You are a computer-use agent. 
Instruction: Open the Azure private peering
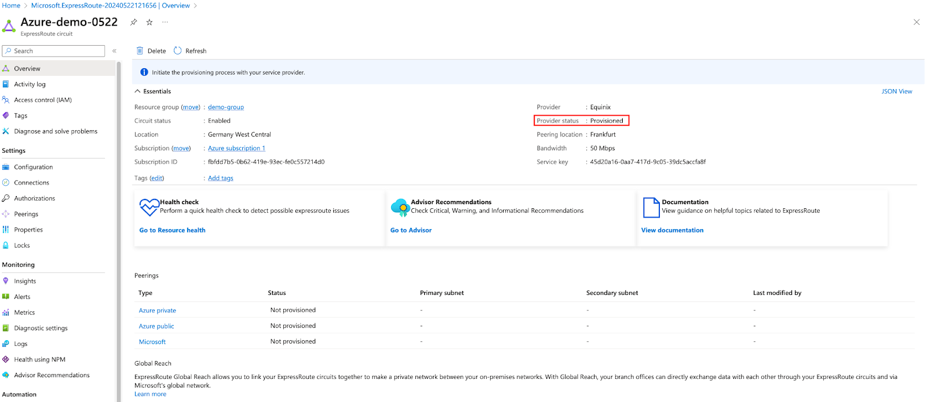point(158,311)
